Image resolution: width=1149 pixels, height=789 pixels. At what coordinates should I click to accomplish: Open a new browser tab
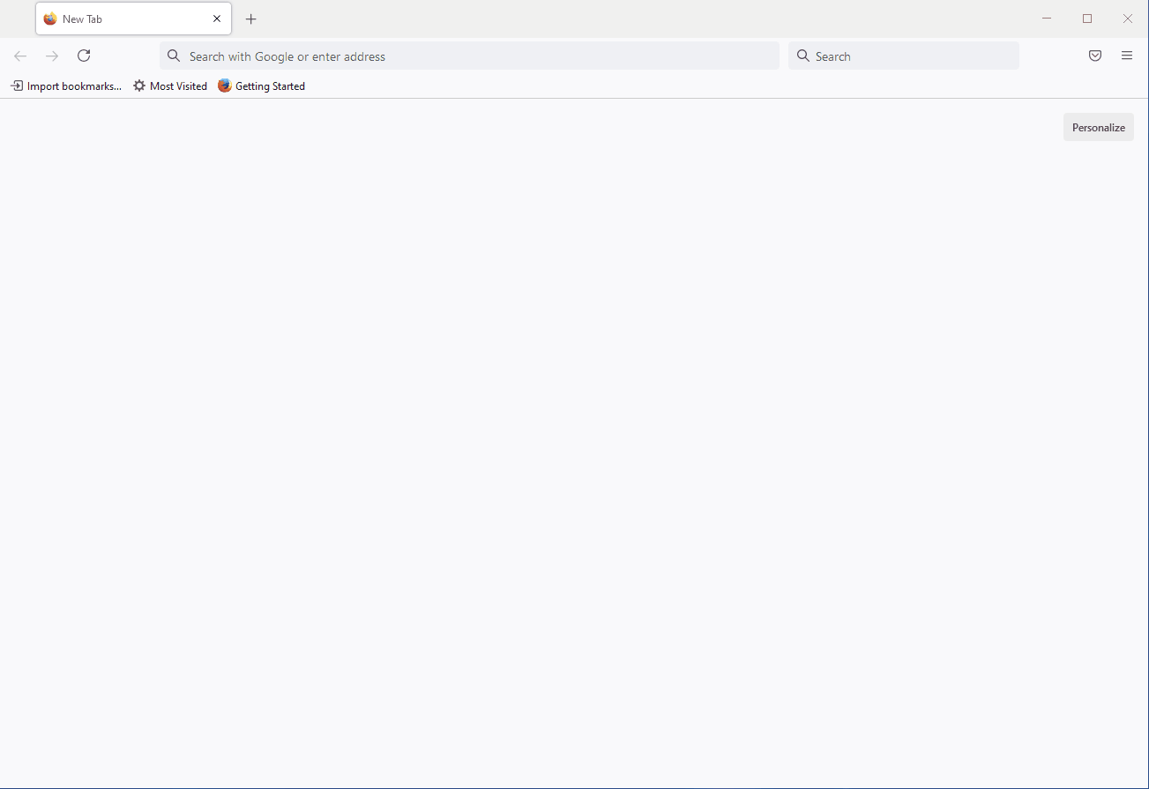click(x=250, y=19)
